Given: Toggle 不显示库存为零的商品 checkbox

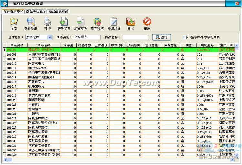Looking at the screenshot, I should (185, 37).
